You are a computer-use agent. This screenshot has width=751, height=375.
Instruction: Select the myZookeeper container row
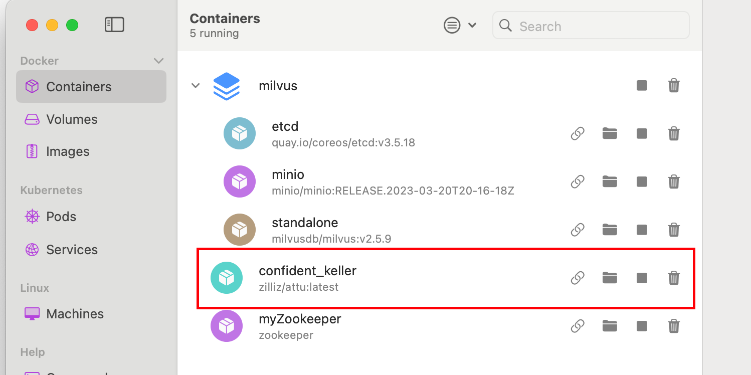(x=446, y=326)
